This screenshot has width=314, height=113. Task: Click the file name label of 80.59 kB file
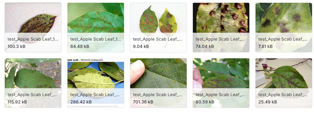pyautogui.click(x=221, y=95)
